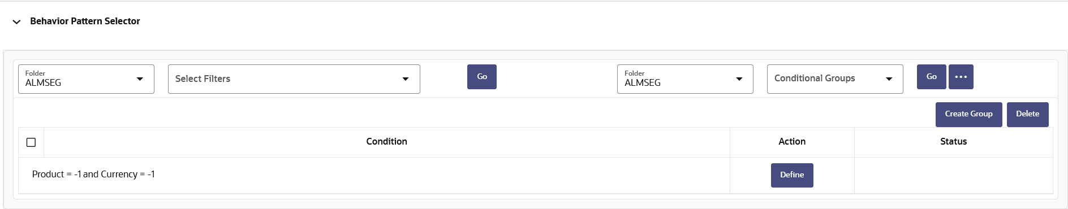Click the Condition column header
This screenshot has height=209, width=1068.
pyautogui.click(x=386, y=142)
